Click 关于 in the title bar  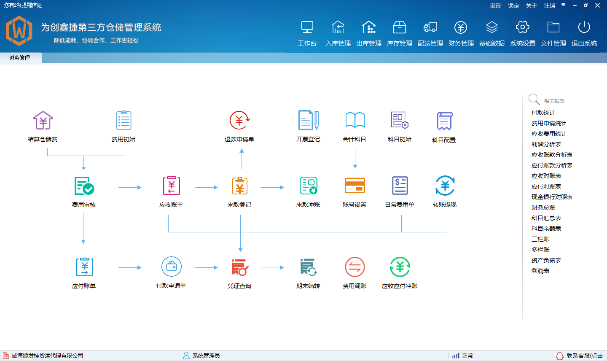click(x=532, y=5)
